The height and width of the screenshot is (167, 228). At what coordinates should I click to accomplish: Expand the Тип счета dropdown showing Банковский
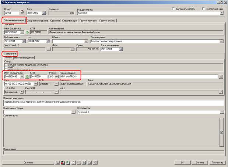22,92
